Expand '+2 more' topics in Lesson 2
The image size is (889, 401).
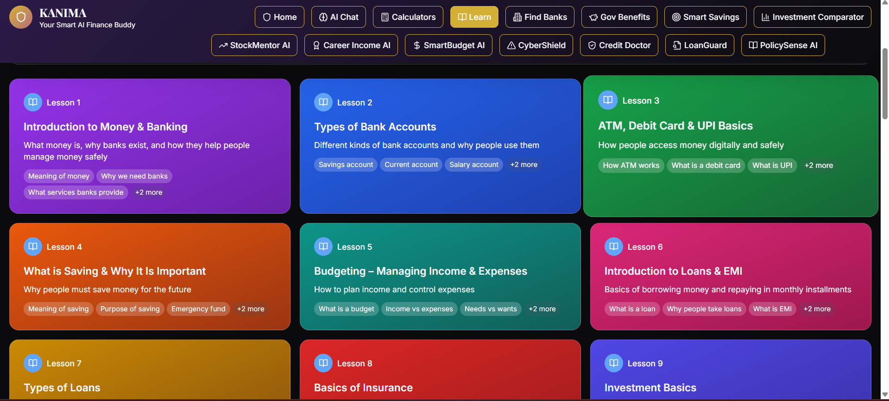pos(524,165)
